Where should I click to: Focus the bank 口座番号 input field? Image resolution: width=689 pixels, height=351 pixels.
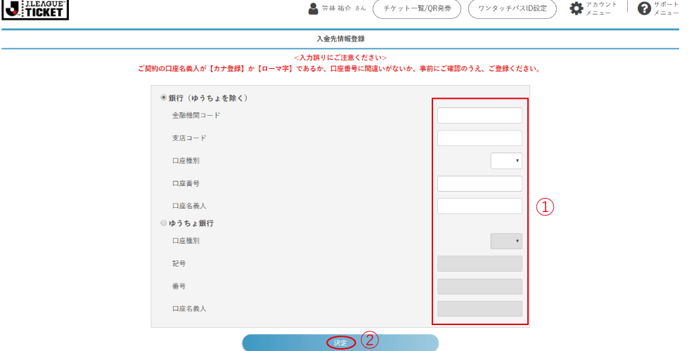click(479, 184)
